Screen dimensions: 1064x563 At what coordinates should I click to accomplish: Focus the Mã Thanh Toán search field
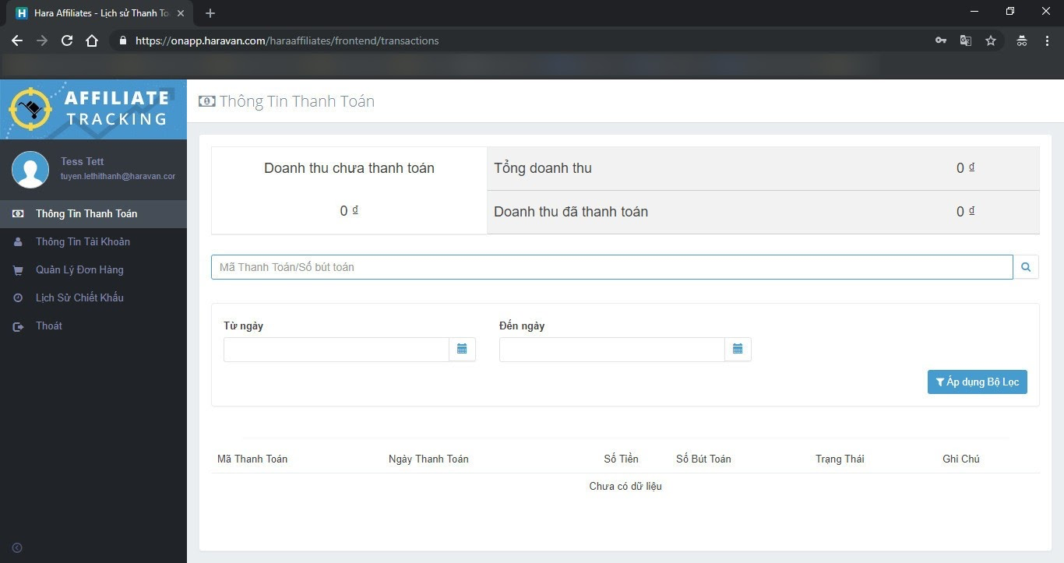611,267
